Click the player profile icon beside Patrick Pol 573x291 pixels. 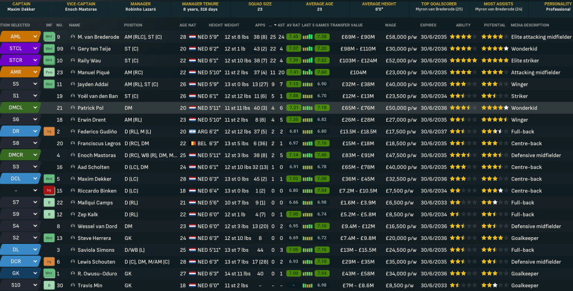point(73,108)
